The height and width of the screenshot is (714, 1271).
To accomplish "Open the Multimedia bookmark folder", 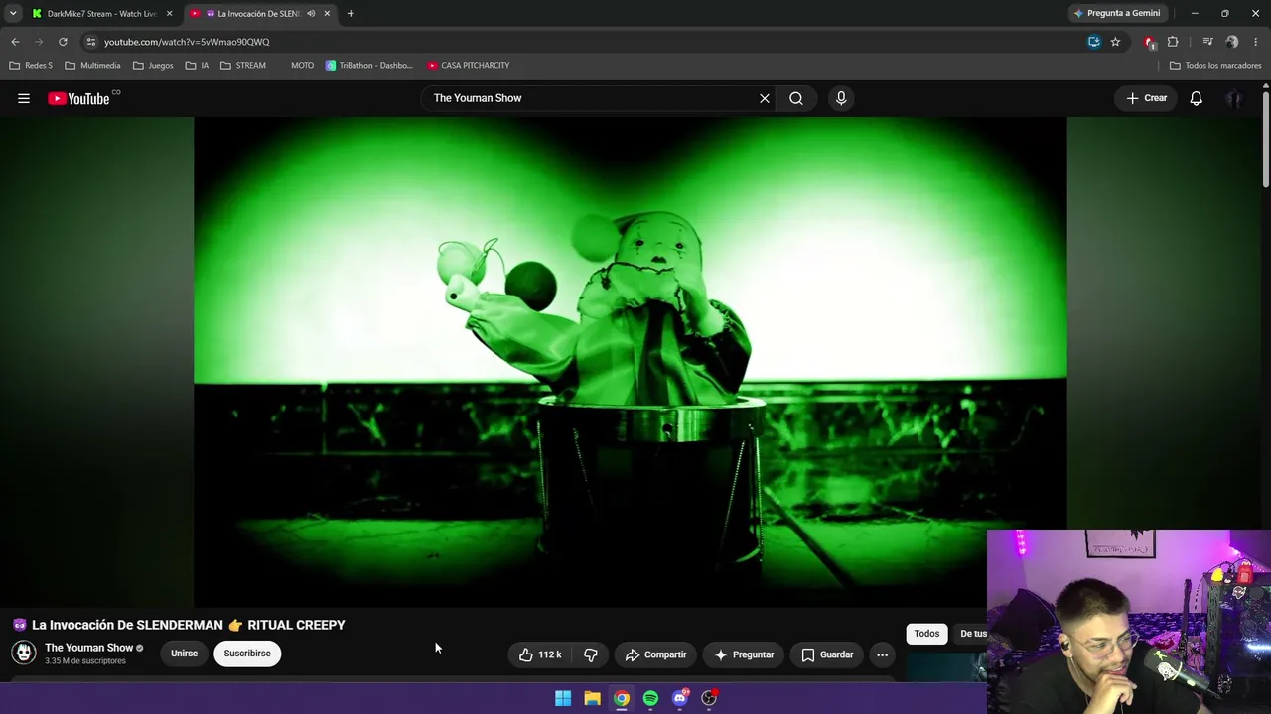I will click(92, 66).
